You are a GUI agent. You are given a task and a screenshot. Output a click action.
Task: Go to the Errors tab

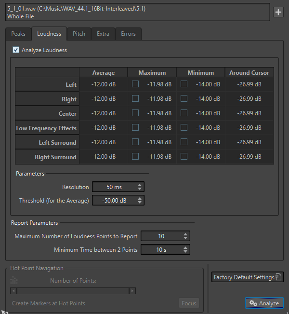128,34
